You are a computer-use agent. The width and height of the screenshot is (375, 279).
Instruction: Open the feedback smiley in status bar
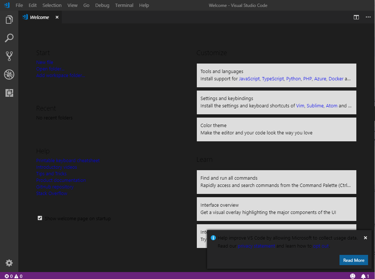[x=353, y=276]
